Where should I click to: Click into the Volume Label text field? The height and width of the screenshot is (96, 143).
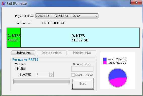coord(82,69)
